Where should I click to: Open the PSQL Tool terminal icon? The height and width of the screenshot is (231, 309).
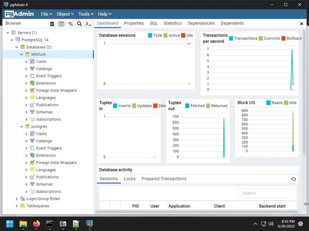pos(89,24)
